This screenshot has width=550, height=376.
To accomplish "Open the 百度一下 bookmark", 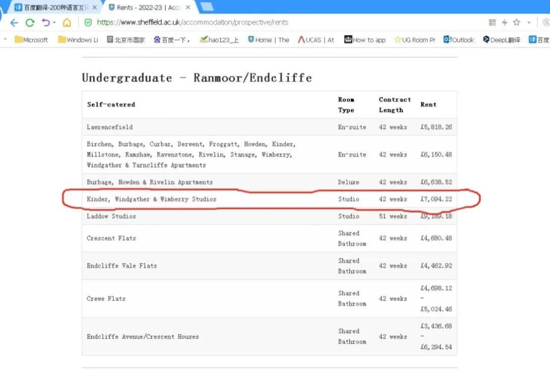I will coord(171,40).
